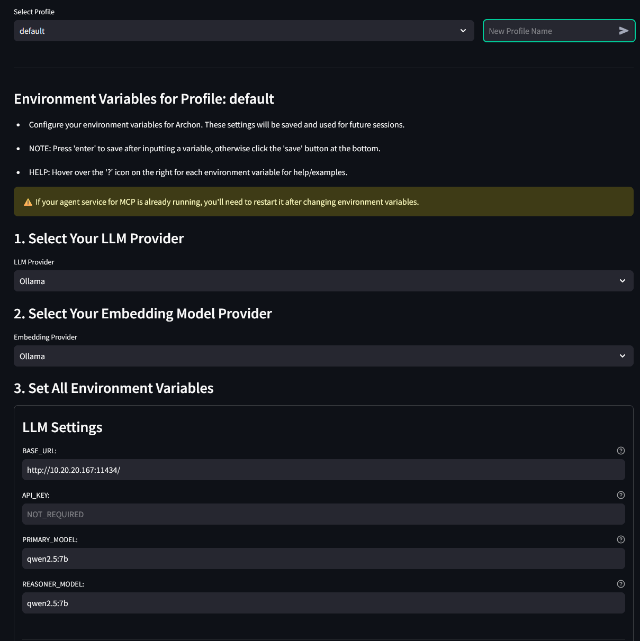Click the send arrow to create the profile
The height and width of the screenshot is (641, 640).
(x=624, y=31)
